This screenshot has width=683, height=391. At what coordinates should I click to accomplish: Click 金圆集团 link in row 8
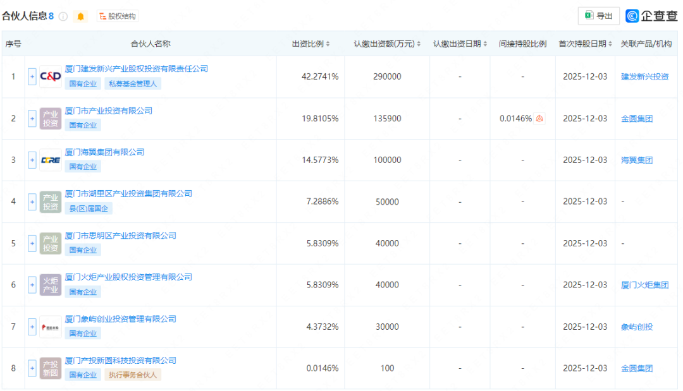click(637, 368)
